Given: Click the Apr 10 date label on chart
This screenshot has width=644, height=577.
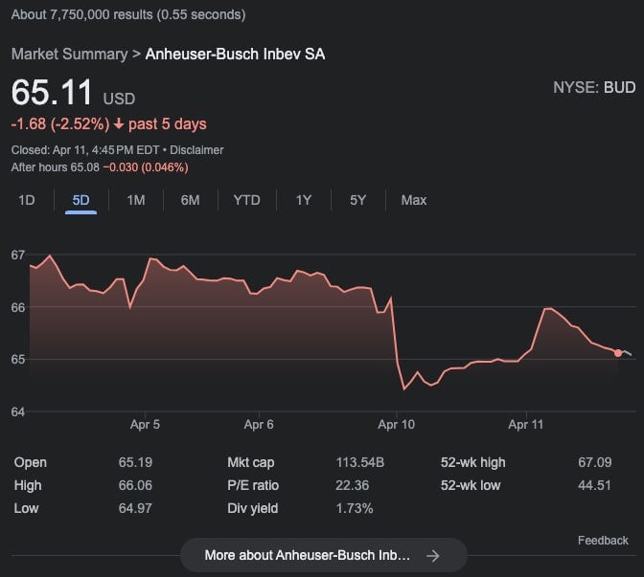Looking at the screenshot, I should [x=397, y=424].
